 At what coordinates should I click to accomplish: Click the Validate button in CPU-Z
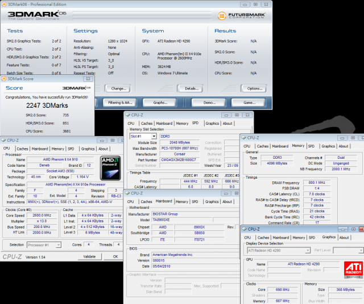click(90, 256)
